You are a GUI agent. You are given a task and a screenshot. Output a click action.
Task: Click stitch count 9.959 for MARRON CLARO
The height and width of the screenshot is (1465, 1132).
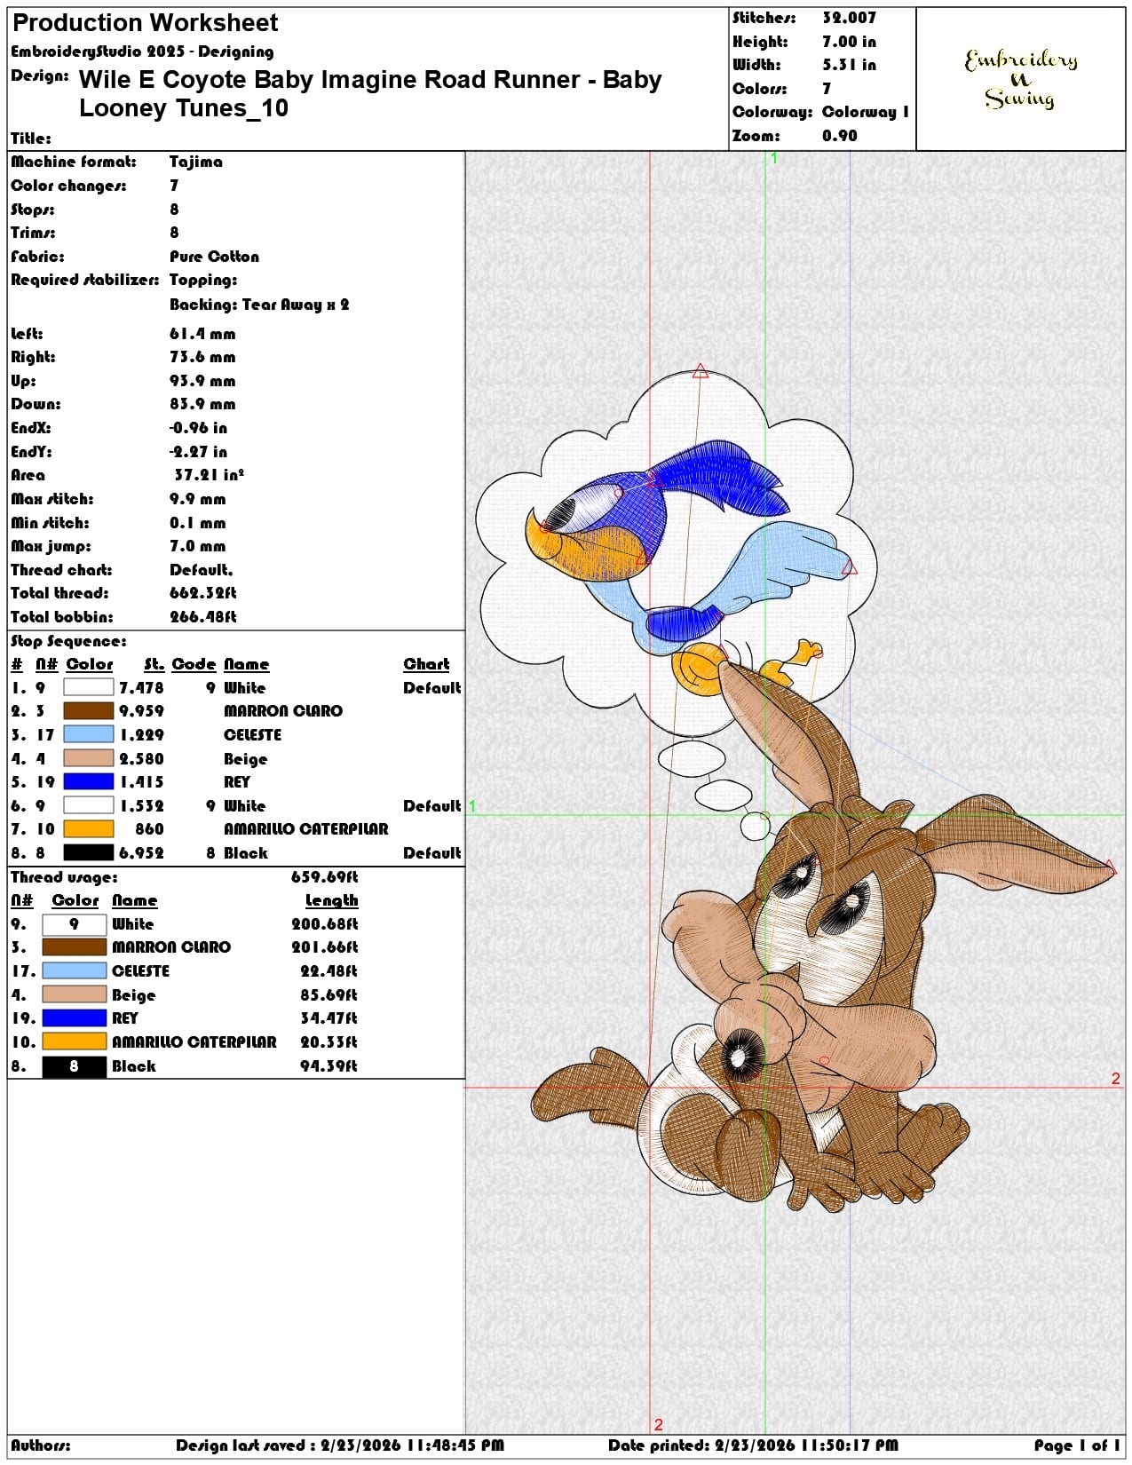point(141,711)
